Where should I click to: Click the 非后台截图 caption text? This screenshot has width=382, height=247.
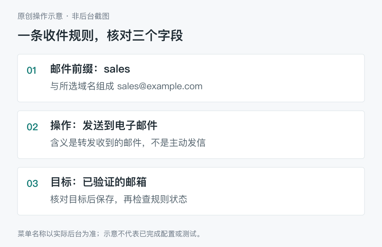click(x=90, y=16)
